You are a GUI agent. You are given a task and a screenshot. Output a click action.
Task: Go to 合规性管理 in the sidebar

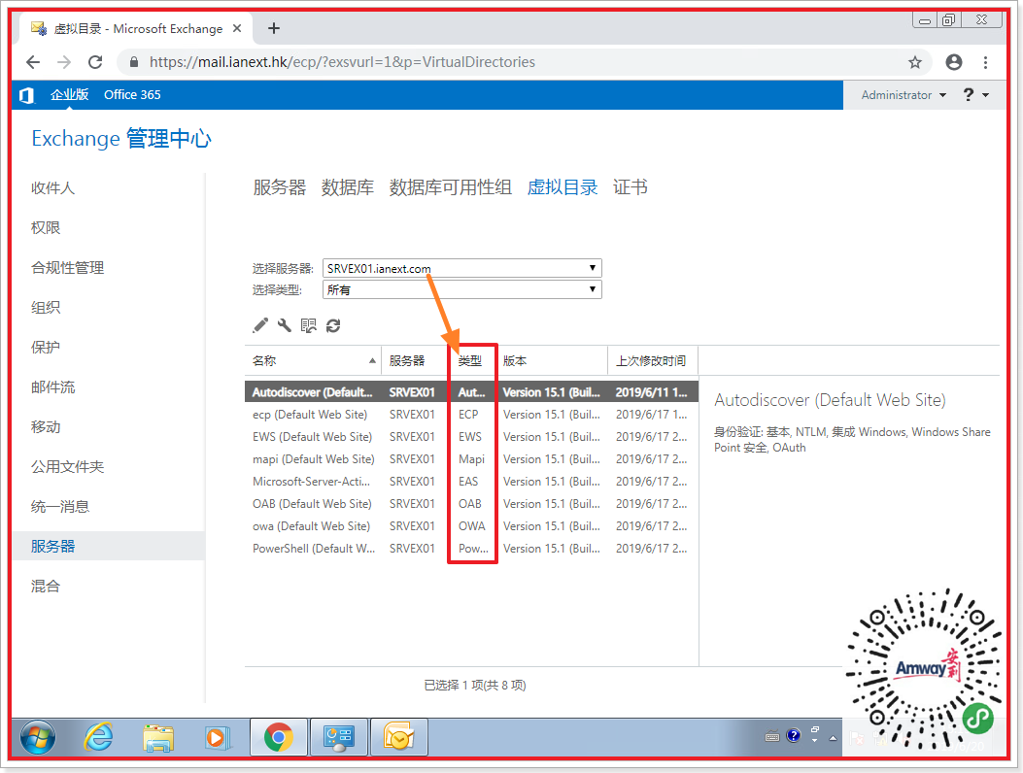[x=68, y=267]
